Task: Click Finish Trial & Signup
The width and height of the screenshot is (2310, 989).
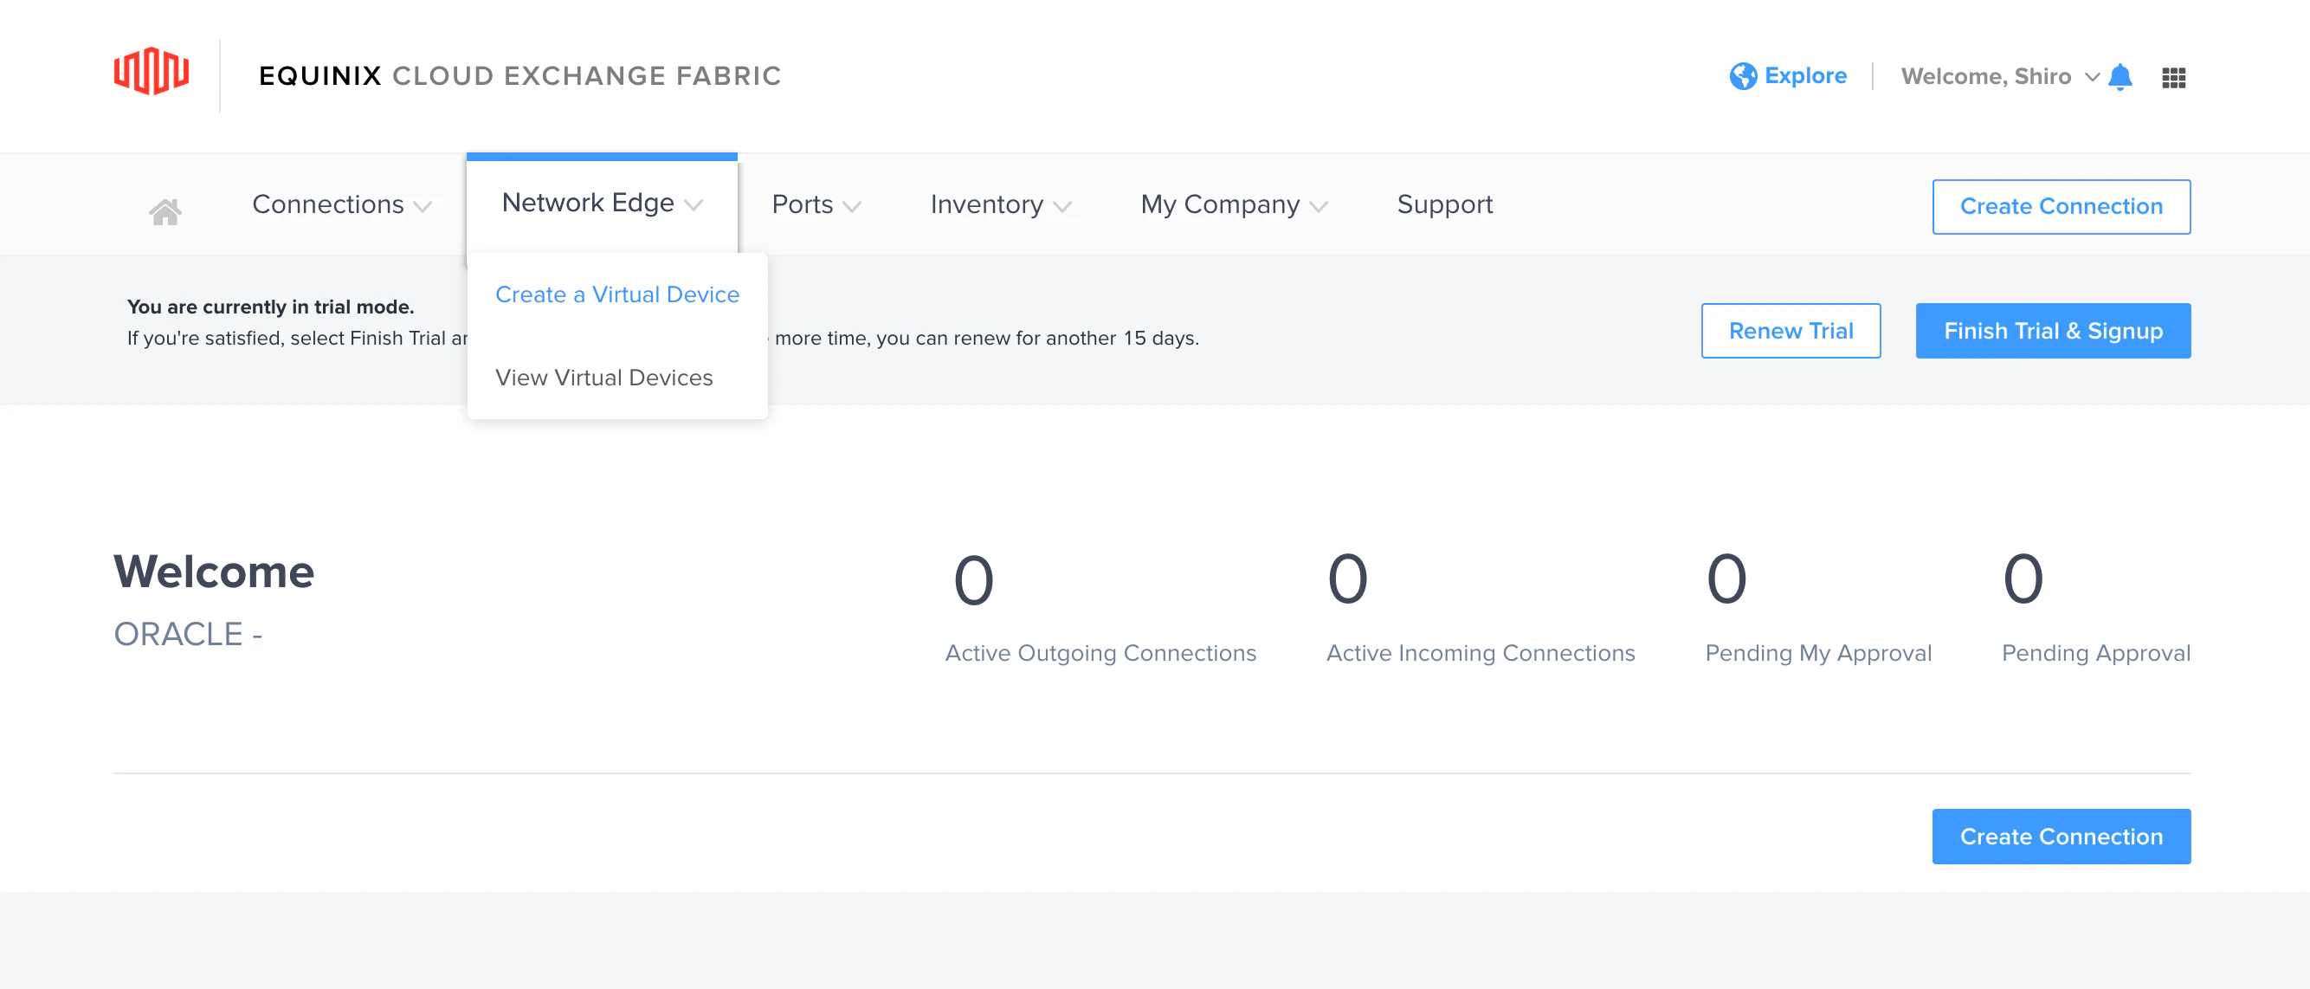Action: (2052, 331)
